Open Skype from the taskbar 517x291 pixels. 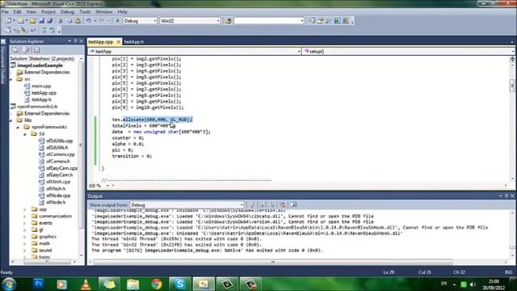[x=180, y=284]
